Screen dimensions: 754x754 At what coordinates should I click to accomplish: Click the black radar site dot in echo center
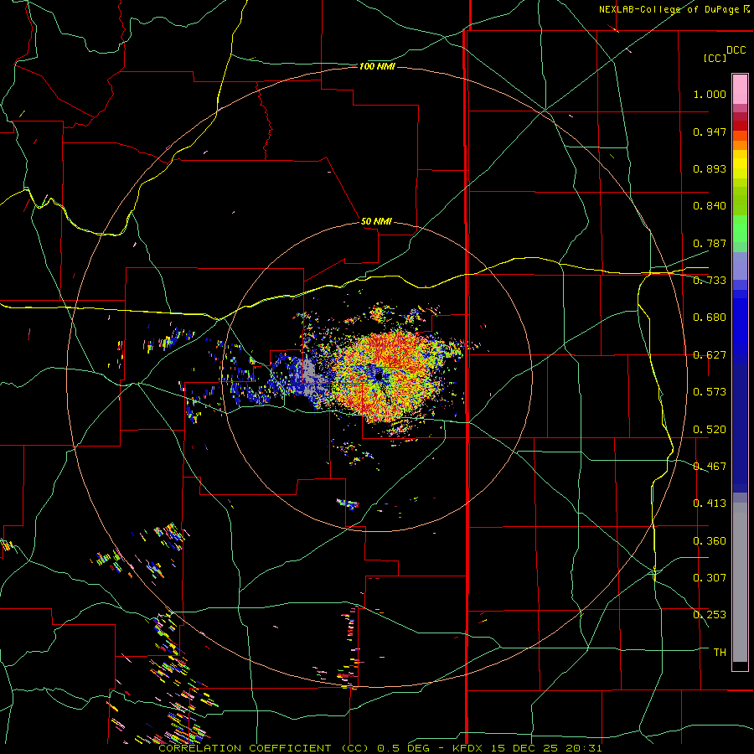[380, 377]
